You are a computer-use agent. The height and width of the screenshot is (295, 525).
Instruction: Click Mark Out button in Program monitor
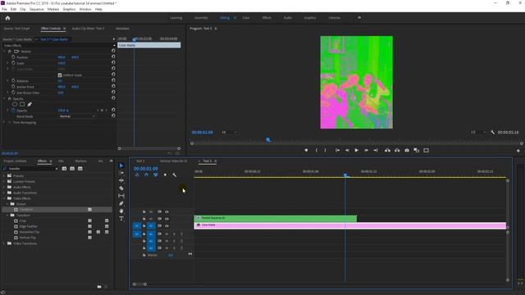point(325,151)
